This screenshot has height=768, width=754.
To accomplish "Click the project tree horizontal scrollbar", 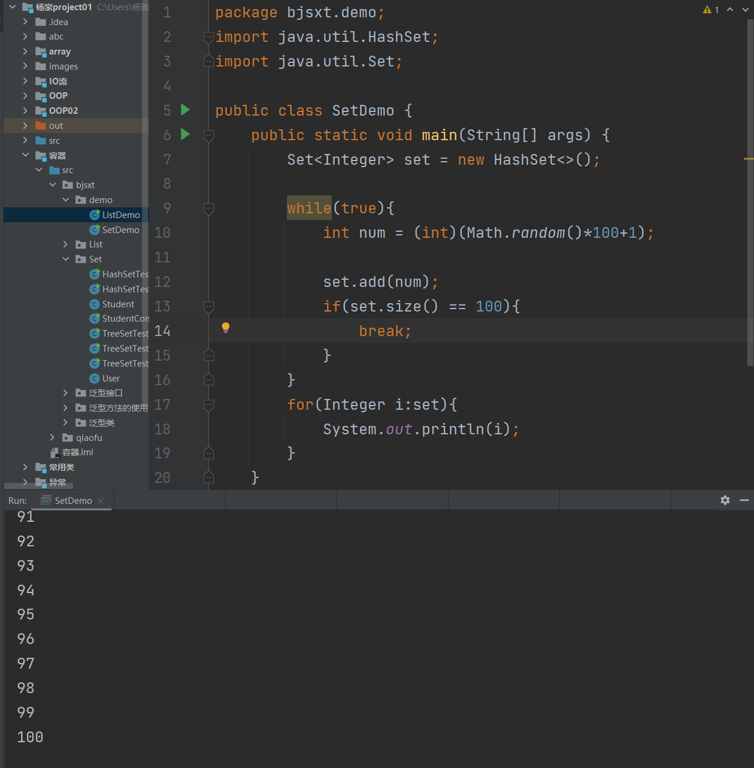I will tap(38, 486).
